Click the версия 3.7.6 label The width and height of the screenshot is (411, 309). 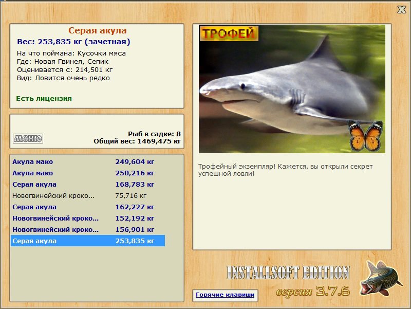tap(313, 291)
